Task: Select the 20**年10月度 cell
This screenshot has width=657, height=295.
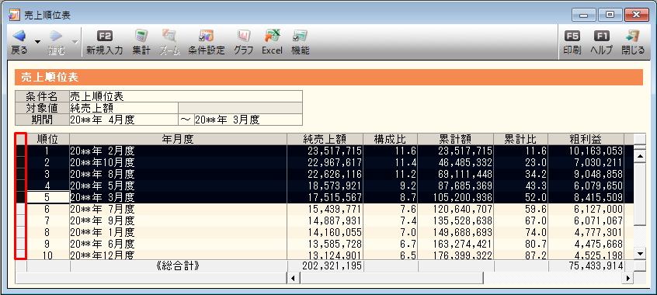Action: (178, 162)
